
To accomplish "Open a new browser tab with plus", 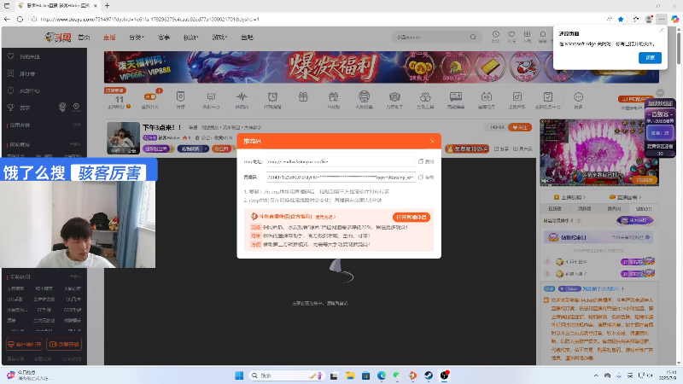I will pyautogui.click(x=108, y=6).
